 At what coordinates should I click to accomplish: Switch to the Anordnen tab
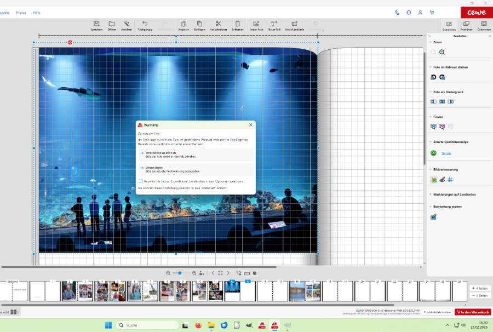pos(466,25)
